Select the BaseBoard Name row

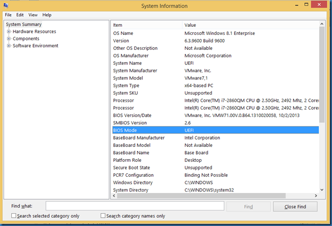[x=215, y=153]
